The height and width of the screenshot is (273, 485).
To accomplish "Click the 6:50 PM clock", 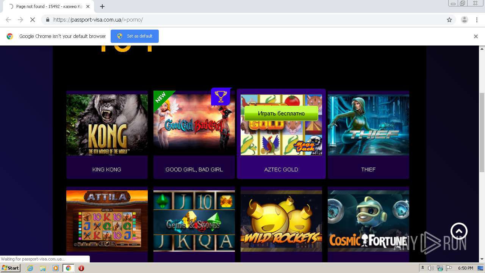I will click(x=466, y=268).
